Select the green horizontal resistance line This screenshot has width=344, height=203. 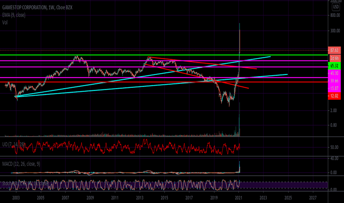[164, 55]
